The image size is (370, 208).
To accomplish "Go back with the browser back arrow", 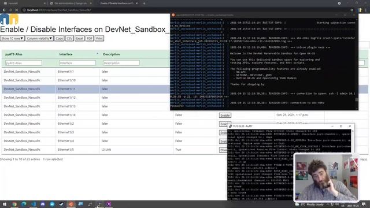I will [x=4, y=10].
